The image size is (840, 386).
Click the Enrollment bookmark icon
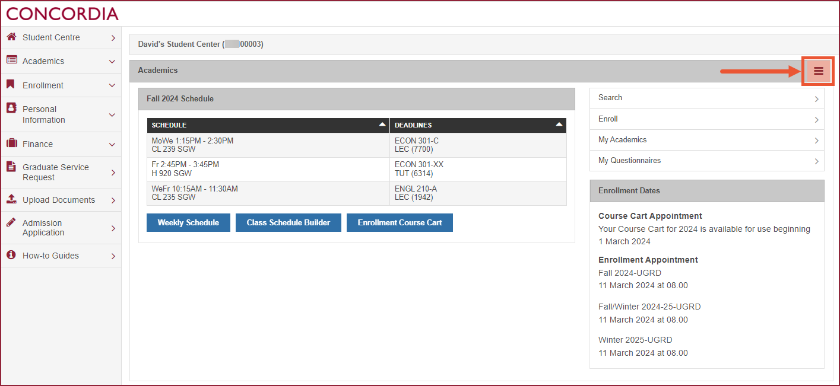(x=11, y=85)
